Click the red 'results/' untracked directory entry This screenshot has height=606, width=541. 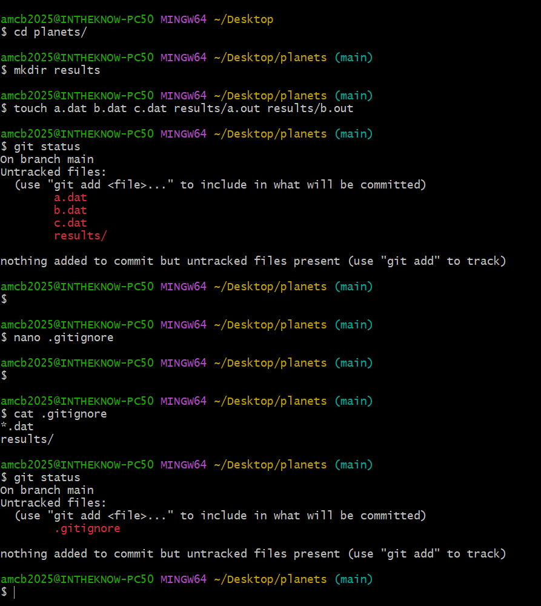click(x=81, y=236)
